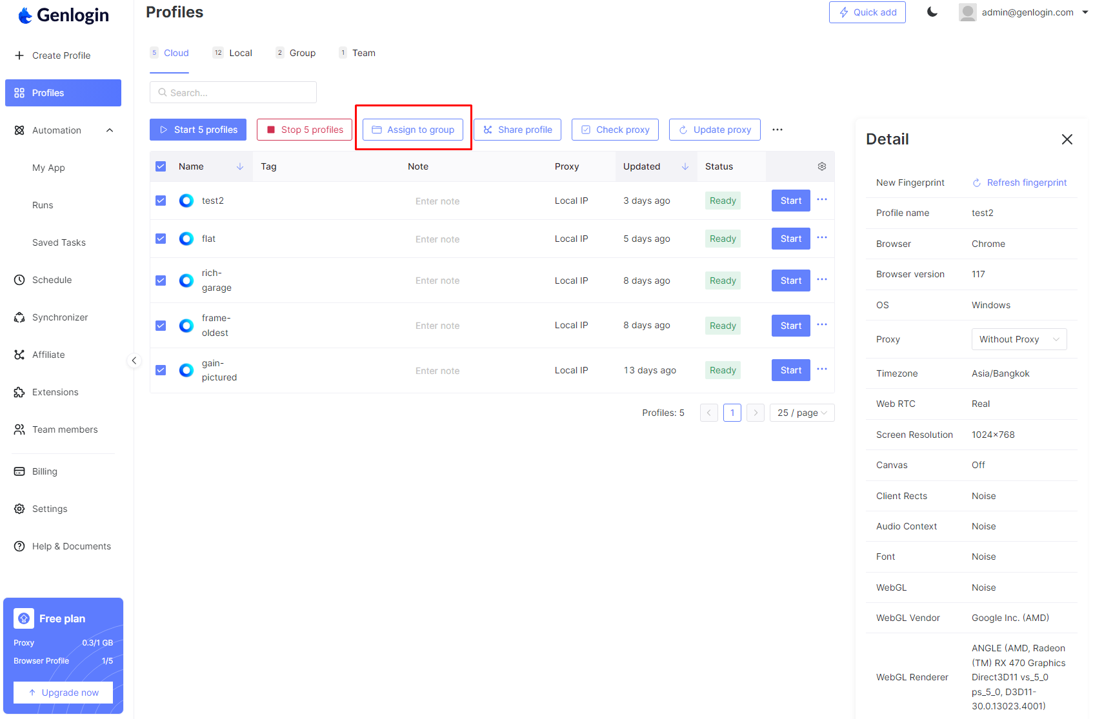
Task: Open the 25 / page size dropdown
Action: (x=801, y=413)
